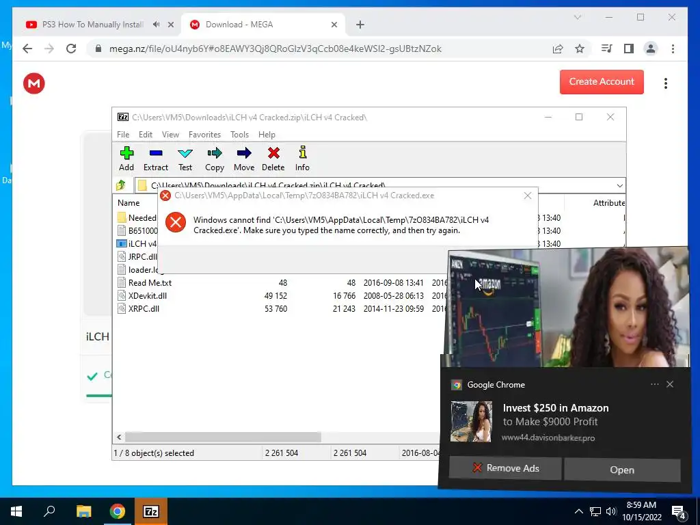Close the PS3 YouTube tab
The height and width of the screenshot is (525, 700).
tap(170, 25)
